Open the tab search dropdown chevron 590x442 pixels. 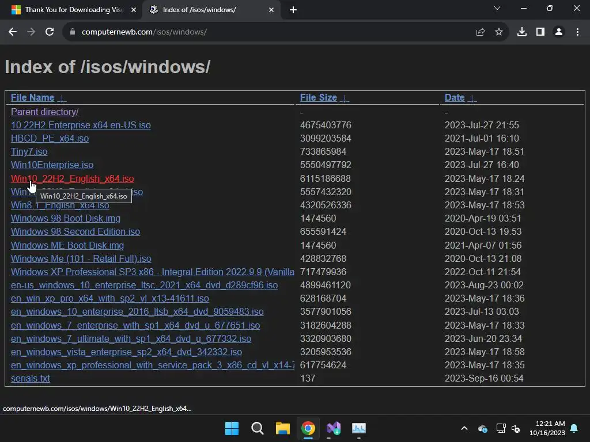497,8
